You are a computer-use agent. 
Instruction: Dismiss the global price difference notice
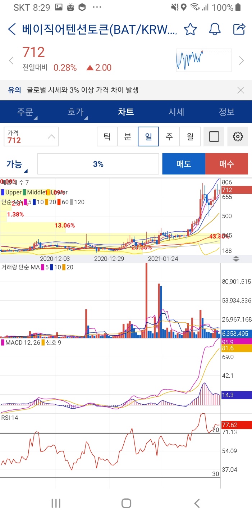pyautogui.click(x=241, y=90)
